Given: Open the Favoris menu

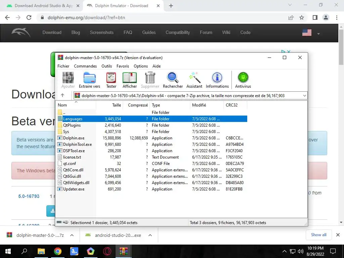Looking at the screenshot, I should pos(123,66).
